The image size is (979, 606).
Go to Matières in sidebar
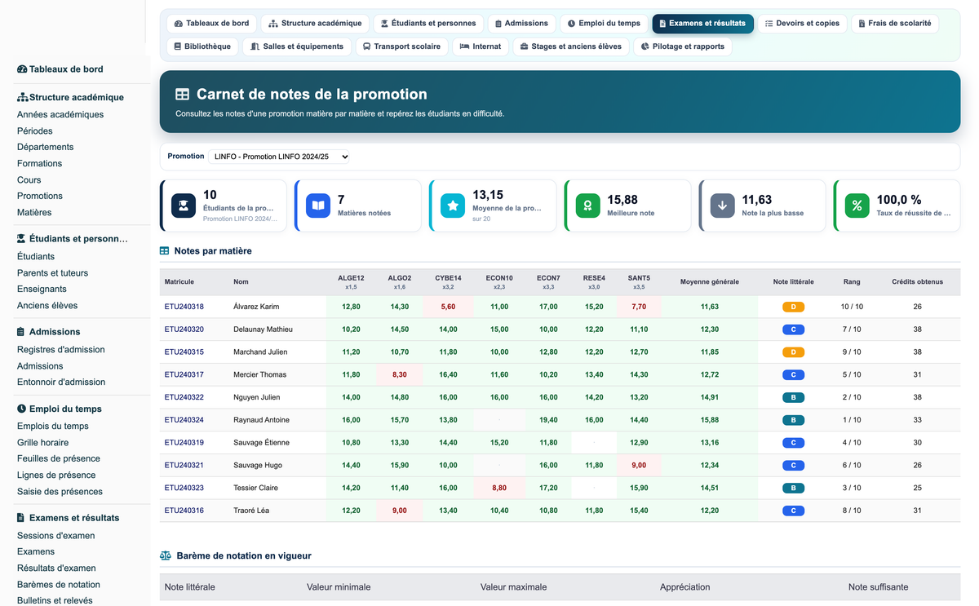pos(34,213)
